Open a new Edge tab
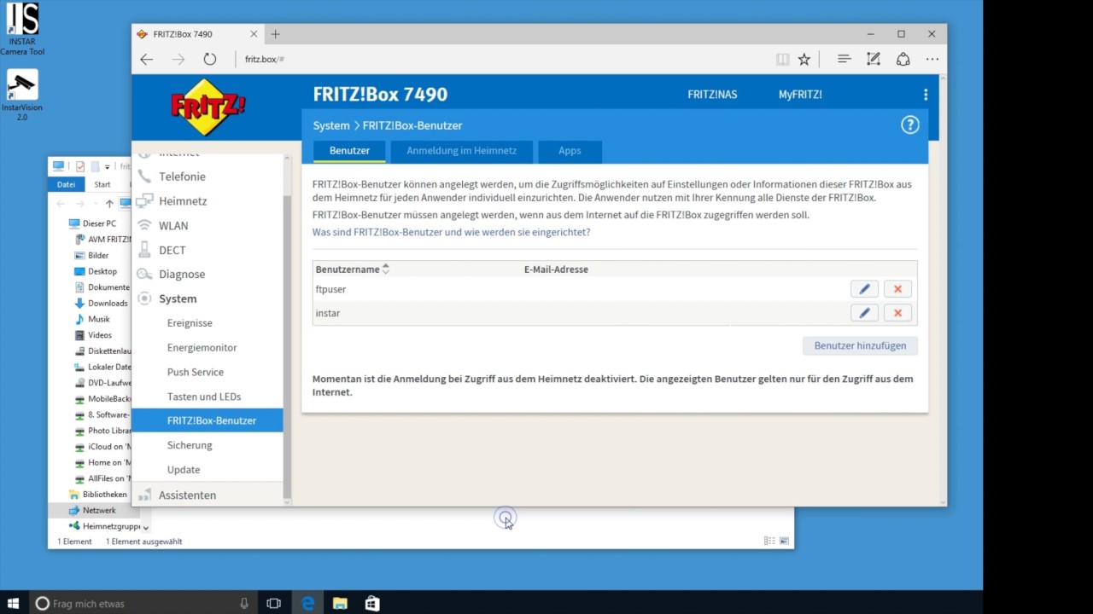The image size is (1093, 614). tap(275, 34)
